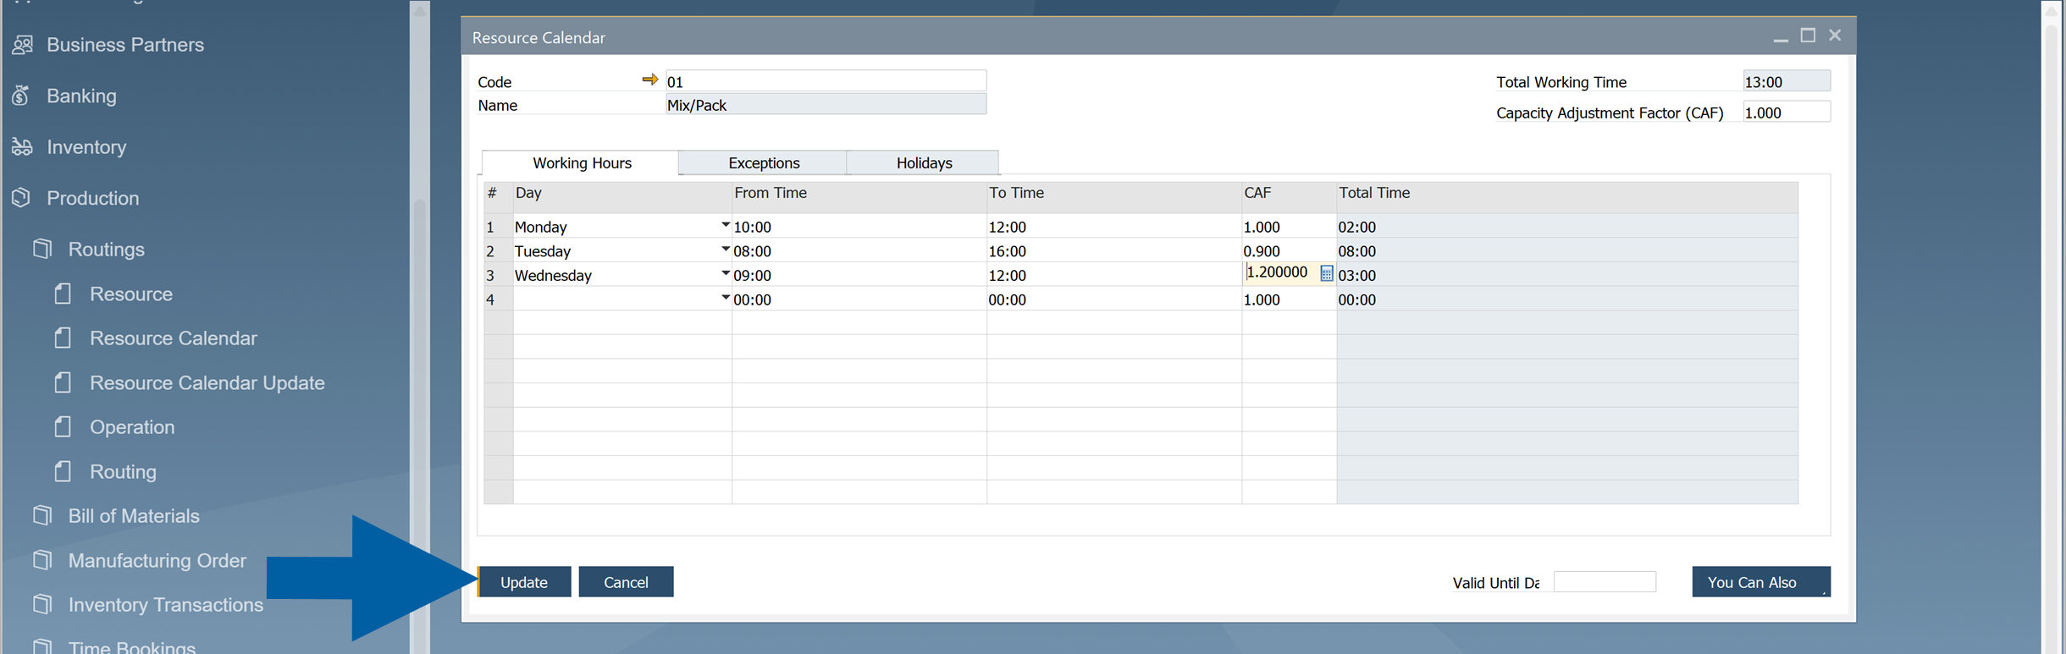This screenshot has height=654, width=2066.
Task: Select row number 2 header
Action: pos(498,250)
